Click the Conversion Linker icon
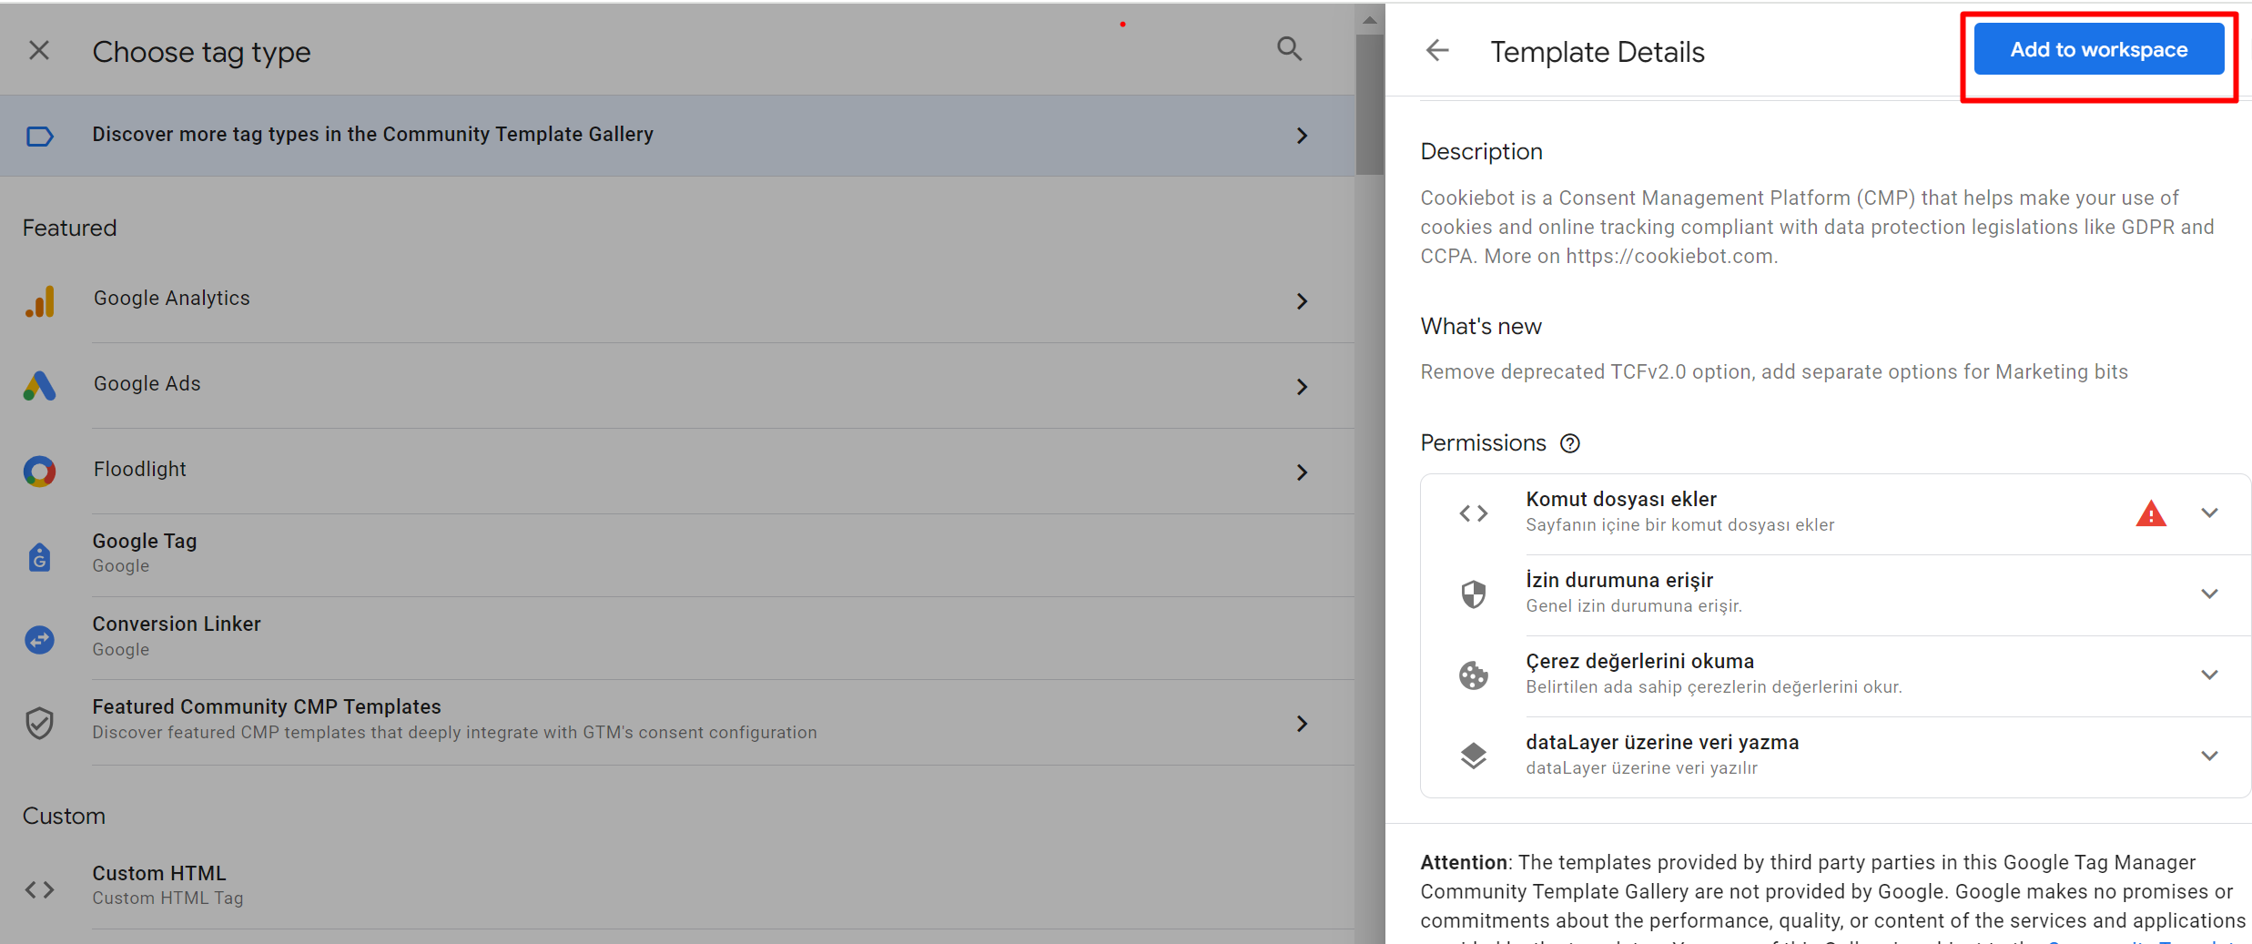Screen dimensions: 2252x944 [40, 640]
